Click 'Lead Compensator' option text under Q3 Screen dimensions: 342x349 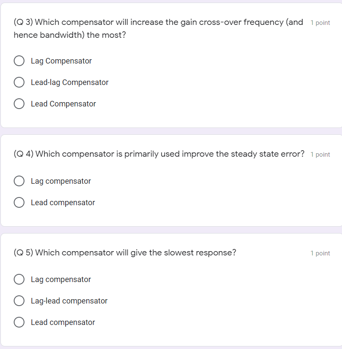point(64,104)
